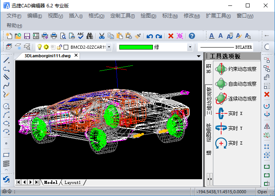Select the Rectangle drawing tool
Screen dimensions: 275x196
(x=6, y=155)
